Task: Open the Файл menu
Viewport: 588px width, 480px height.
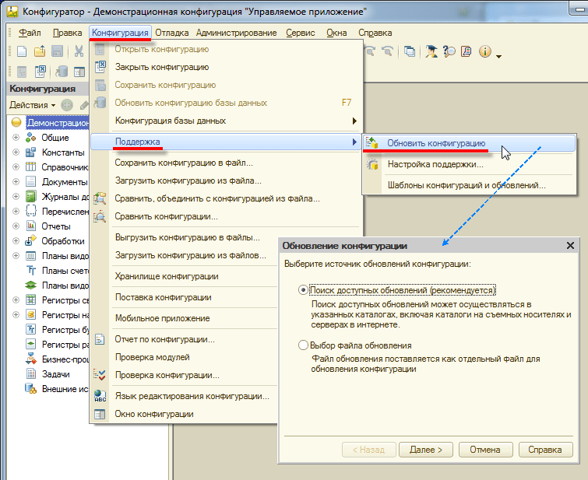Action: tap(30, 33)
